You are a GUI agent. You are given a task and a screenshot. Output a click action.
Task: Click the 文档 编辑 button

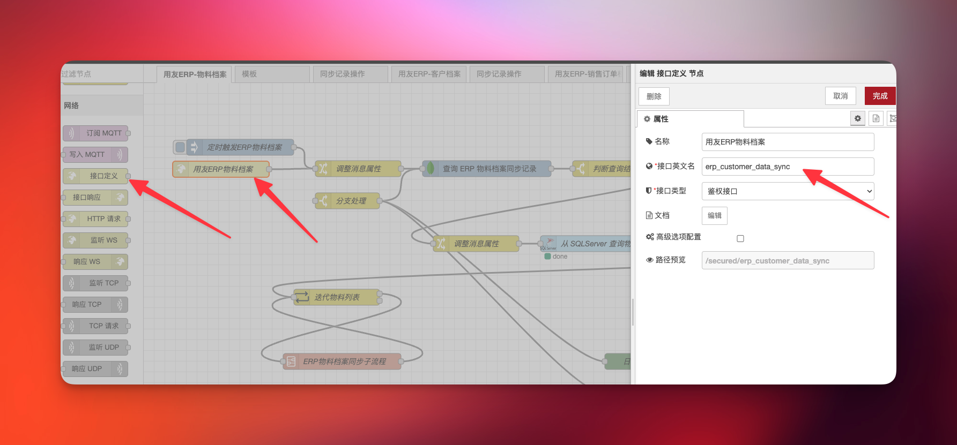714,215
